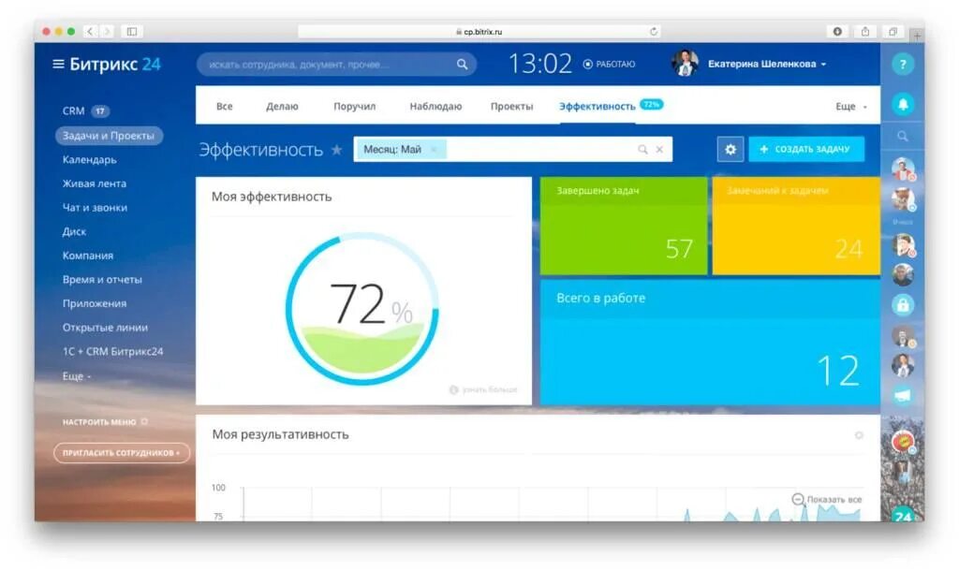Viewport: 959px width, 571px height.
Task: Open Приложения in the left menu
Action: pos(95,303)
